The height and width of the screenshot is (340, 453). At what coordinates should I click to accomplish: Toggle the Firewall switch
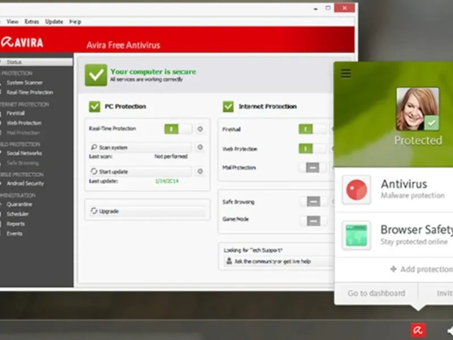pyautogui.click(x=313, y=129)
